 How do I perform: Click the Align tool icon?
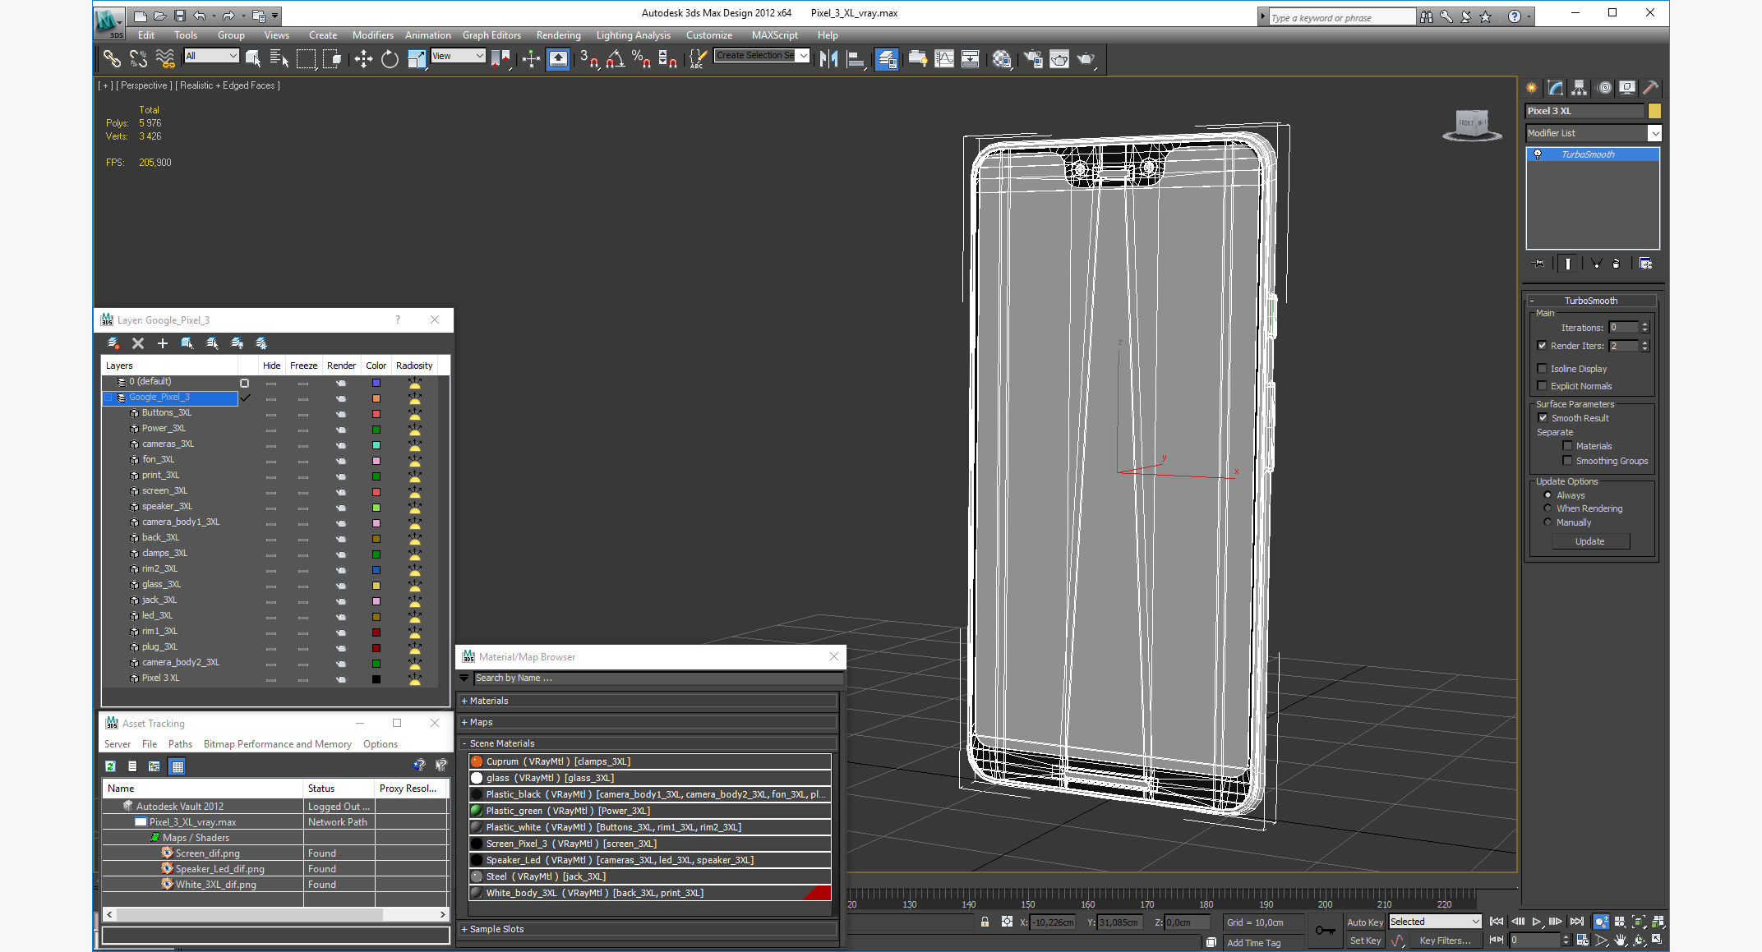coord(856,58)
